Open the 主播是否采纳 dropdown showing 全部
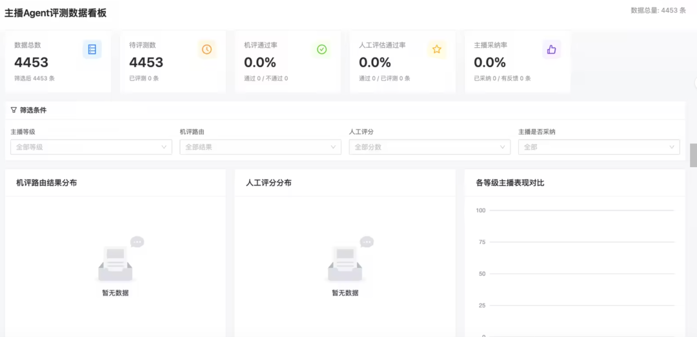The image size is (697, 337). coord(599,147)
